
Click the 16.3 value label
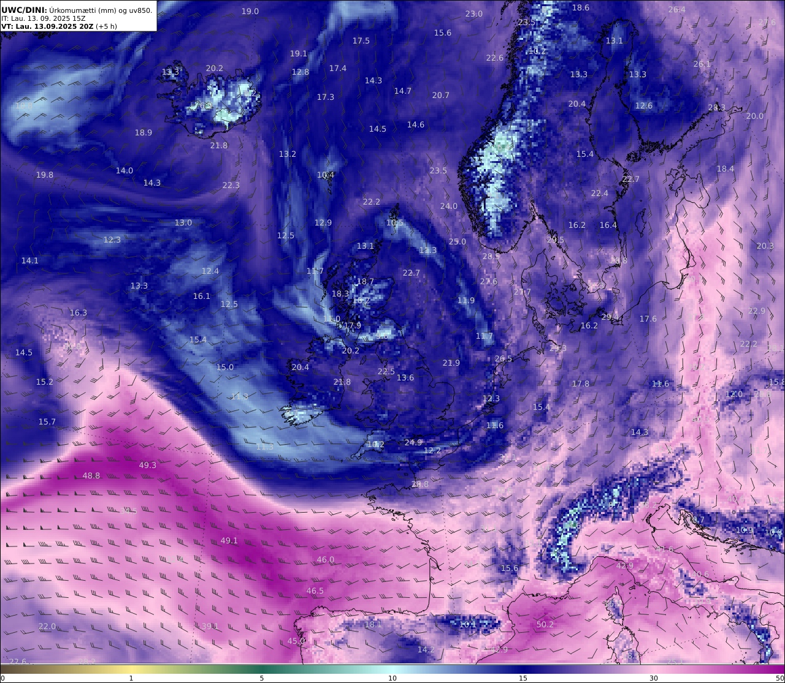pyautogui.click(x=78, y=313)
